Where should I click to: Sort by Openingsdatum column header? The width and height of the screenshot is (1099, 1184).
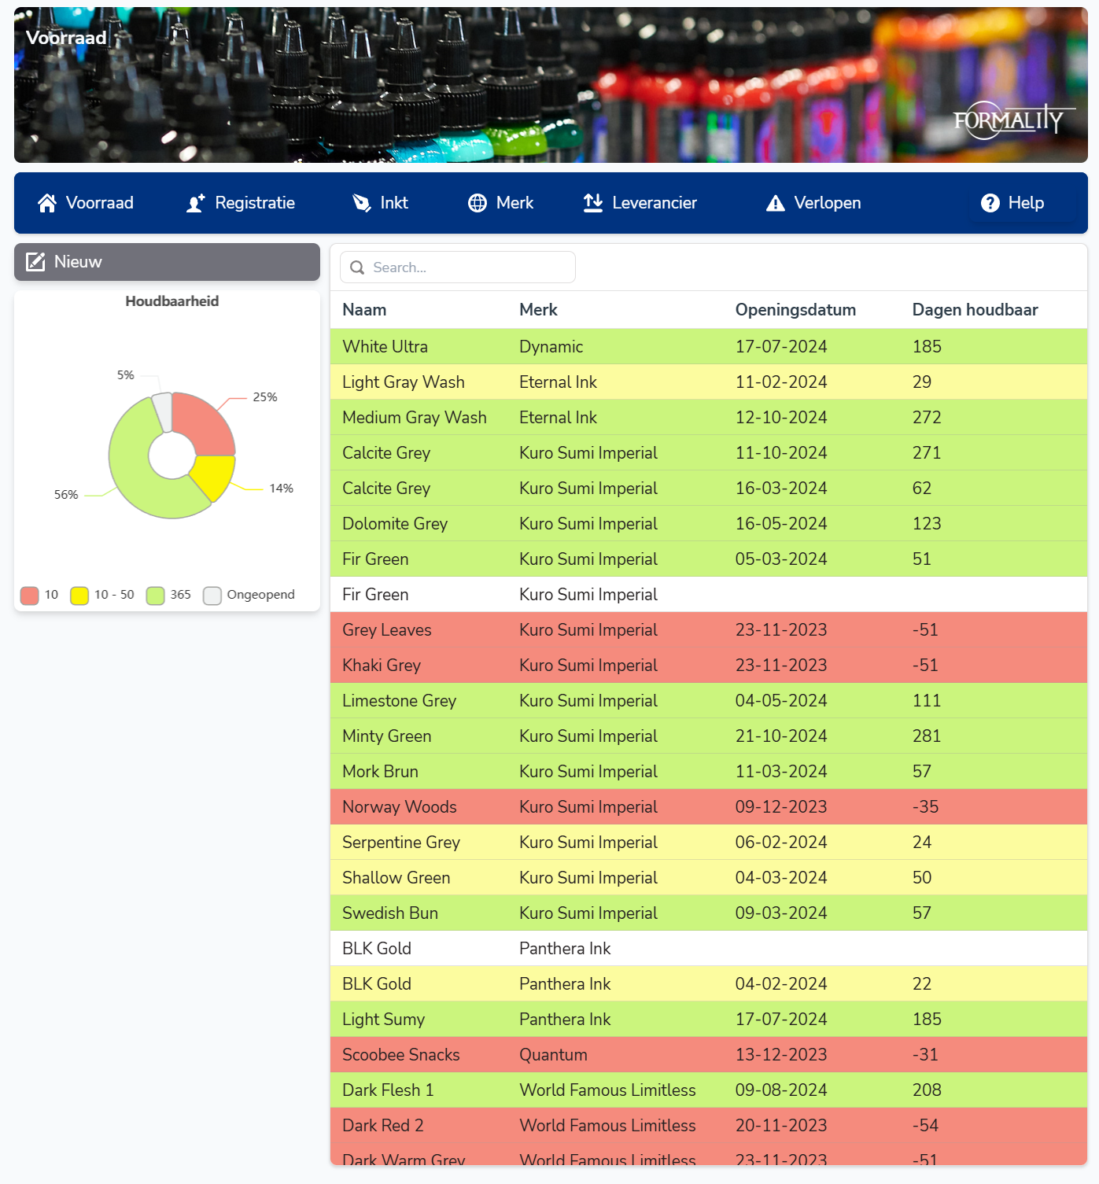[x=795, y=310]
